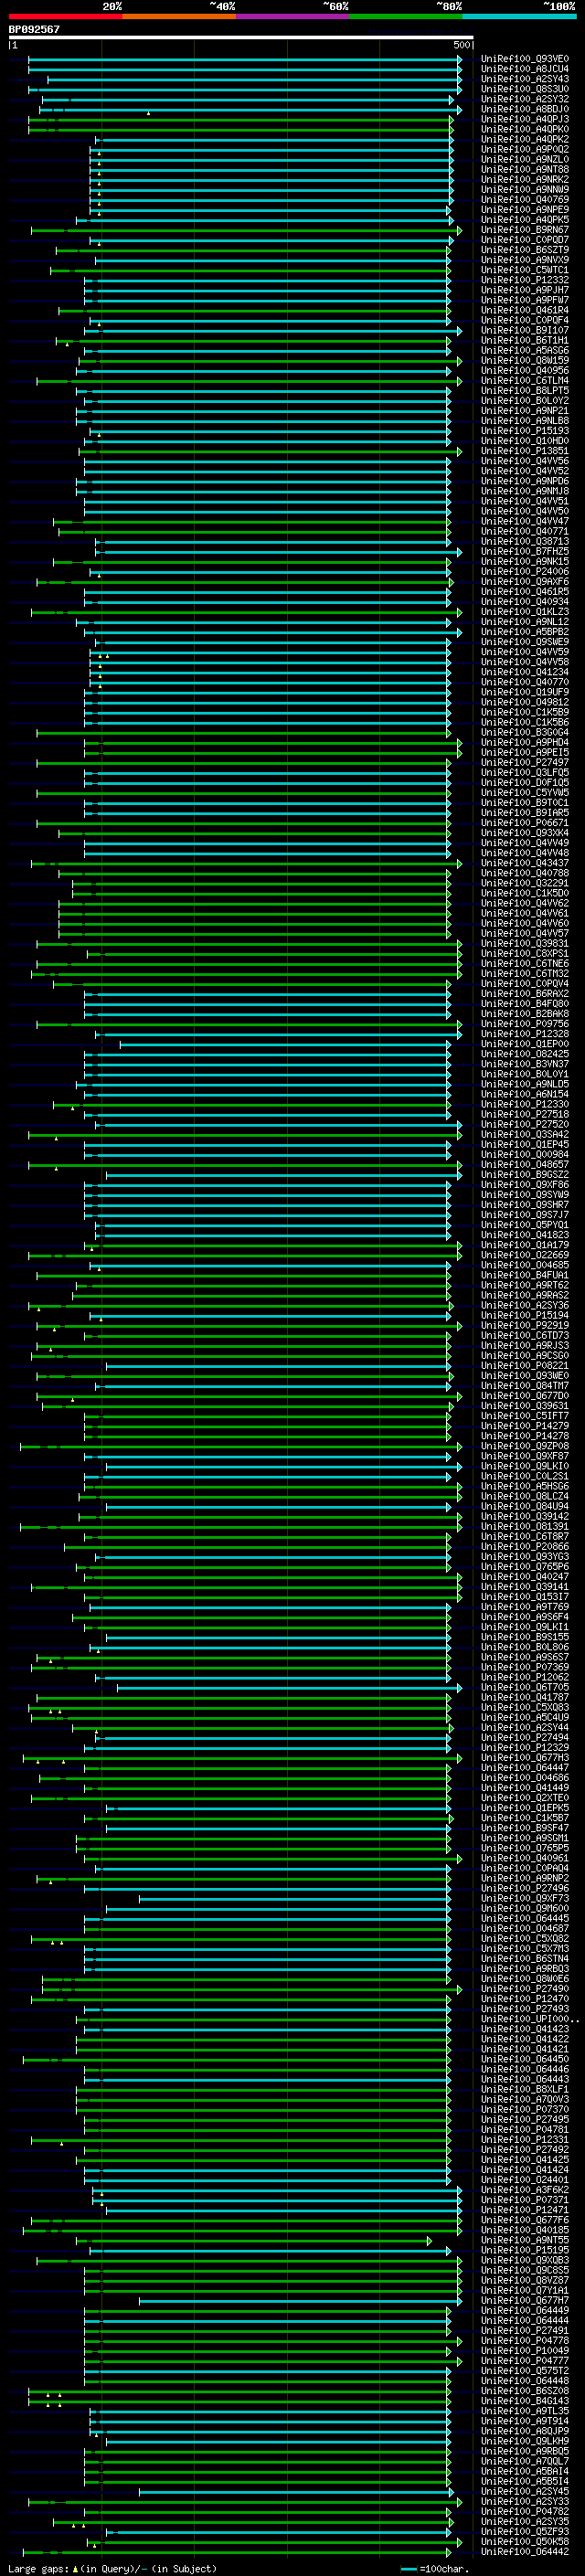Viewport: 585px width, 2576px height.
Task: Select the UniRef100_P20866 hit label
Action: coord(525,1546)
